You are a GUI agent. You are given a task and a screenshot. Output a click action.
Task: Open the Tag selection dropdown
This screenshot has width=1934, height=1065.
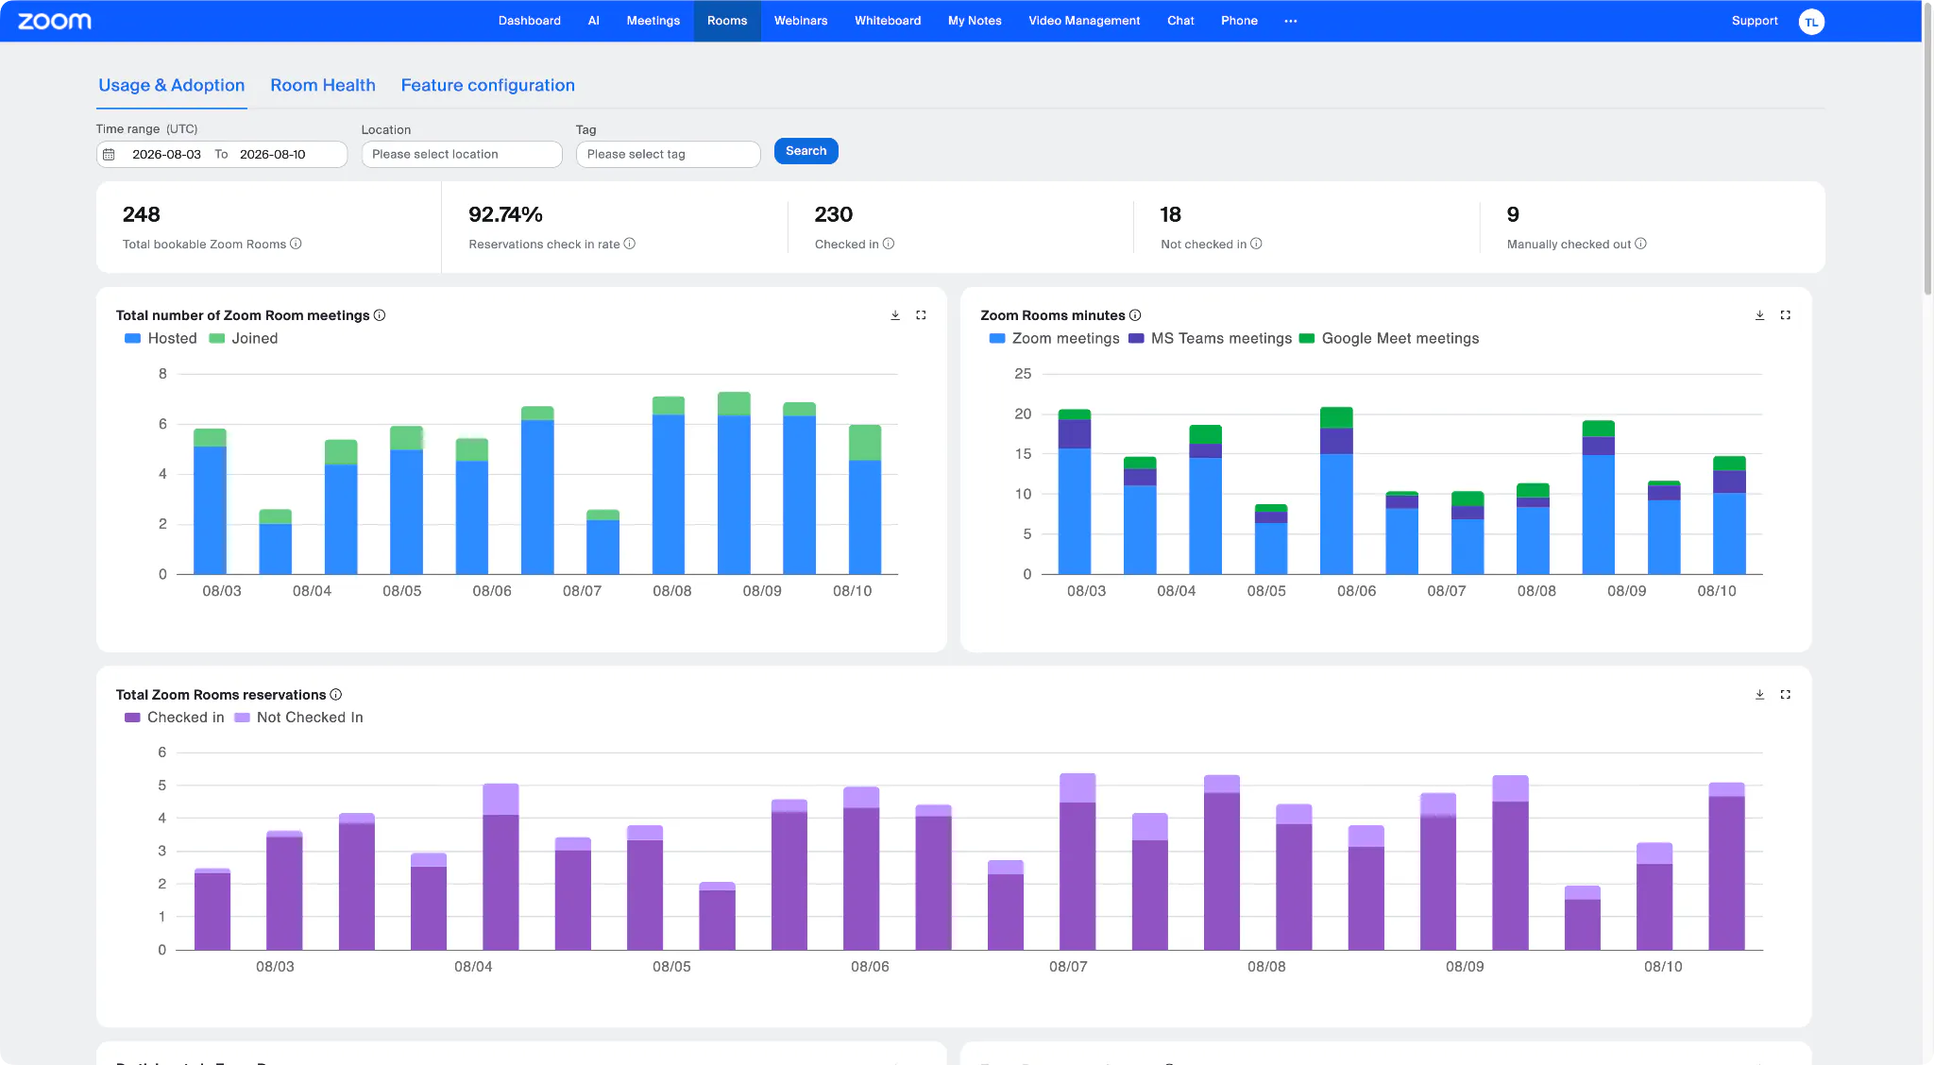[x=669, y=155]
